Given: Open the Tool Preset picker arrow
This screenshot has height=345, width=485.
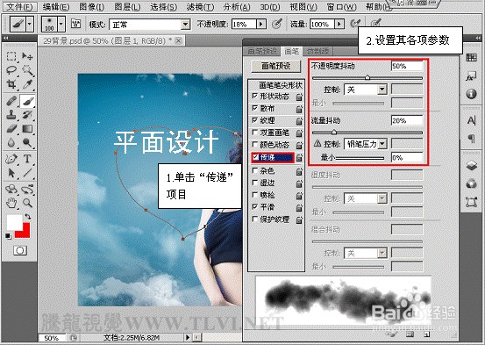Looking at the screenshot, I should [x=30, y=24].
